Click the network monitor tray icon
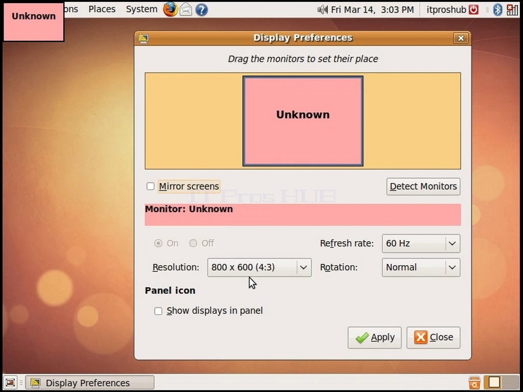The height and width of the screenshot is (392, 523). pos(512,10)
